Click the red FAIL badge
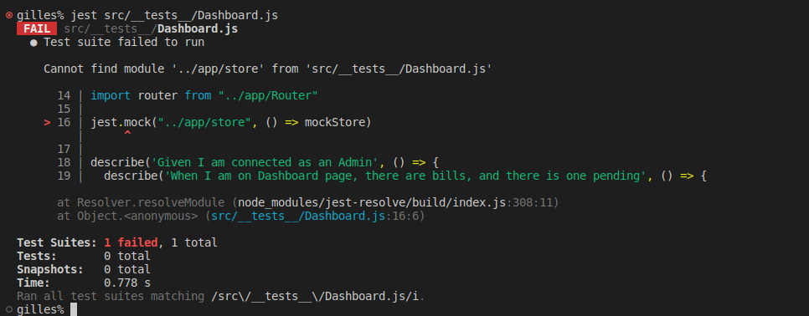 coord(37,28)
